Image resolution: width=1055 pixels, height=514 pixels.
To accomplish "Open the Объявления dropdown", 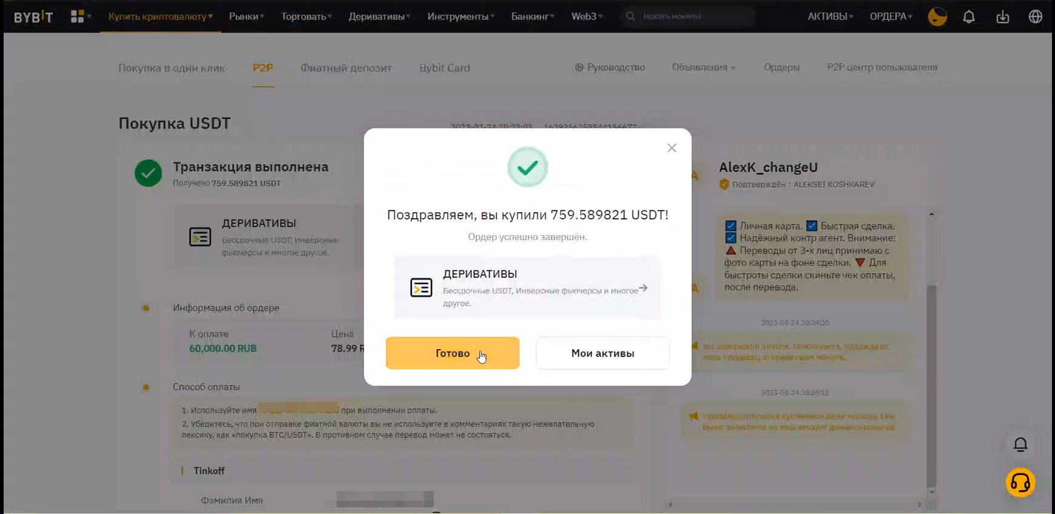I will (x=703, y=67).
